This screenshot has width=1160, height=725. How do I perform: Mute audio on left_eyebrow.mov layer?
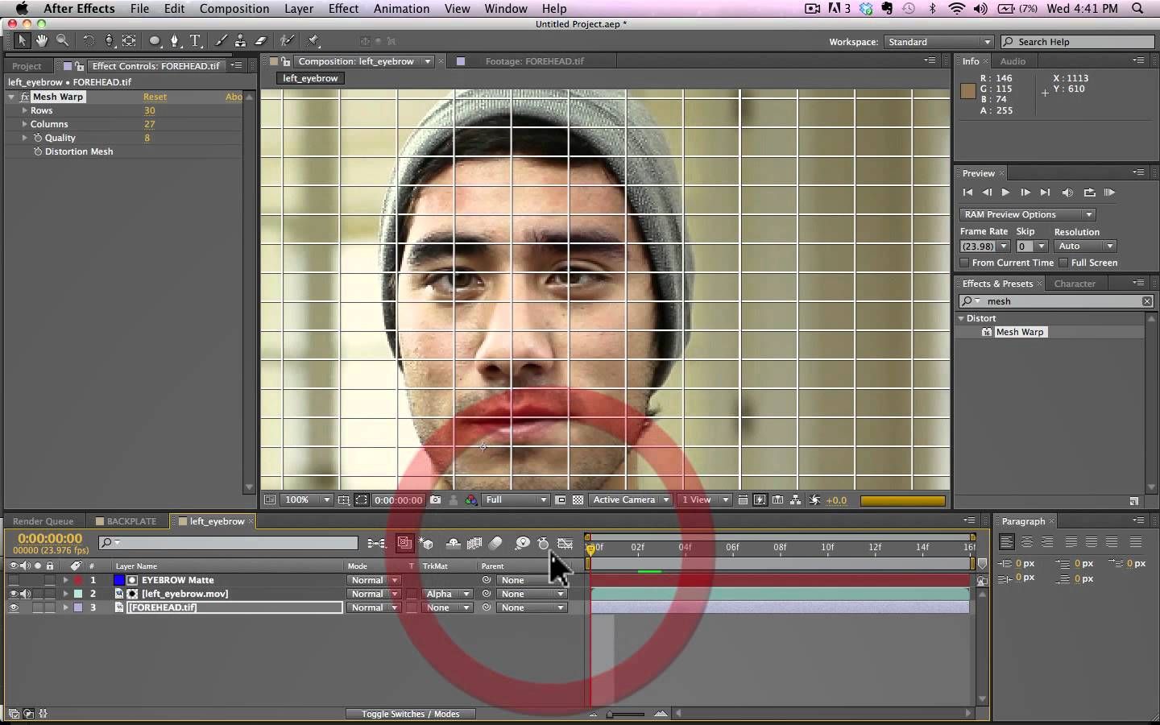pos(25,594)
